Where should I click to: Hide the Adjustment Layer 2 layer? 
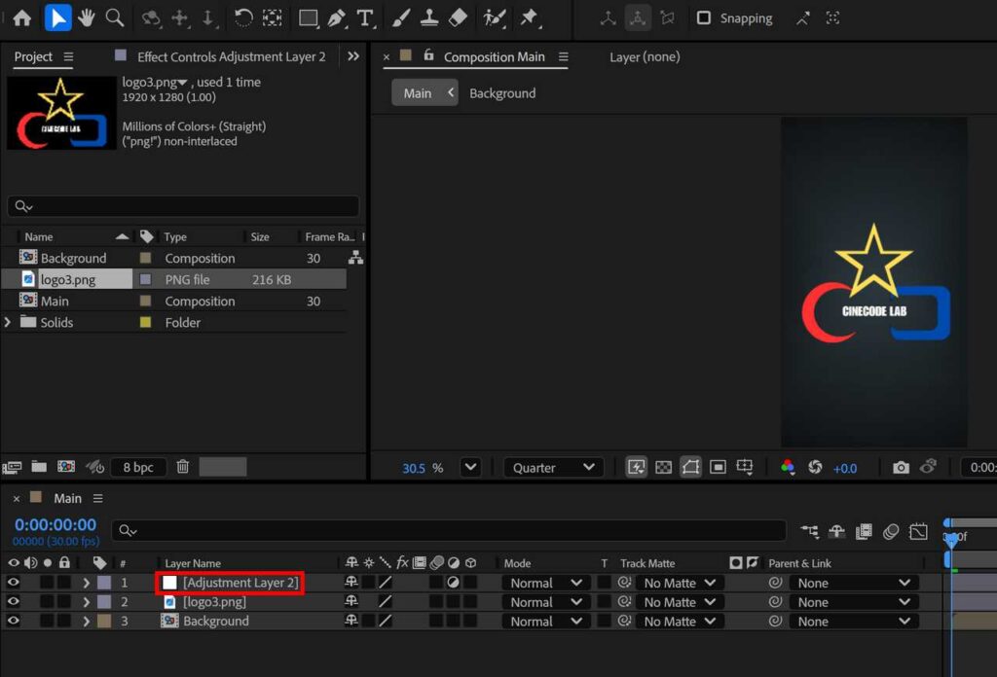[14, 583]
